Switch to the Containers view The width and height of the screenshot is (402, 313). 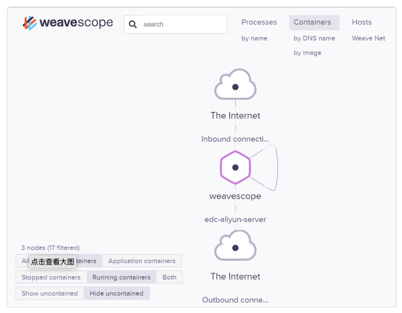[314, 22]
